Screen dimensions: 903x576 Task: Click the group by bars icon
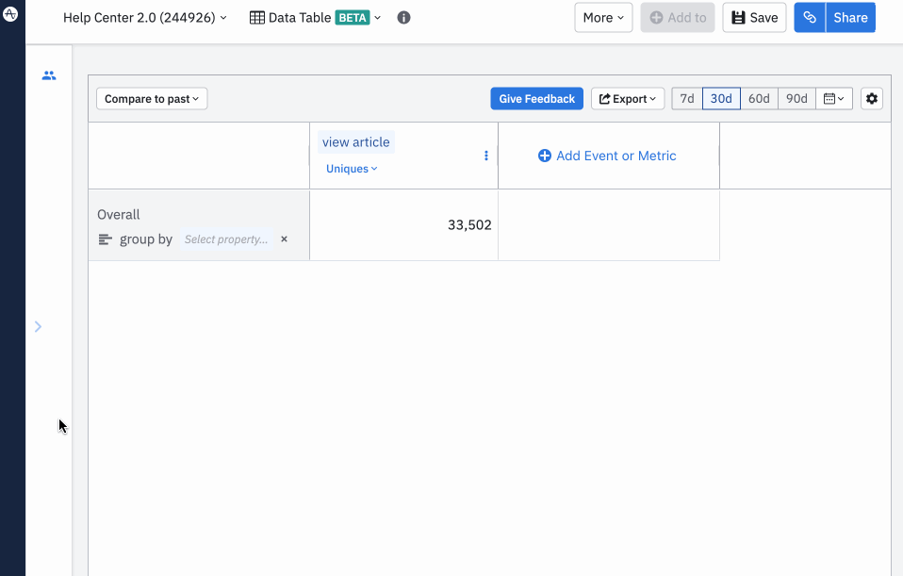tap(105, 239)
